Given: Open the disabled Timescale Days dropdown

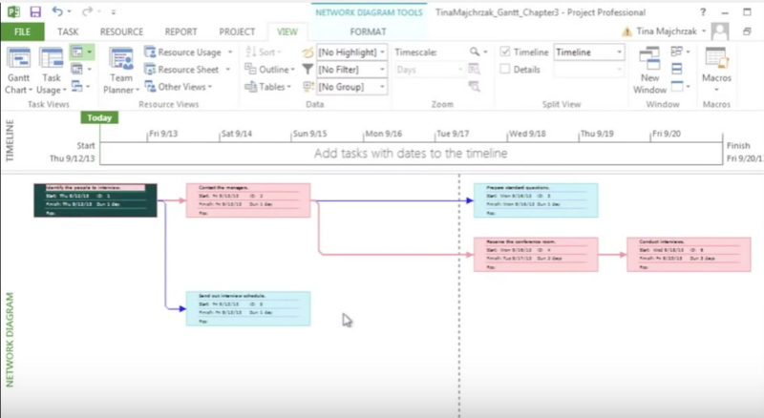Looking at the screenshot, I should tap(429, 70).
